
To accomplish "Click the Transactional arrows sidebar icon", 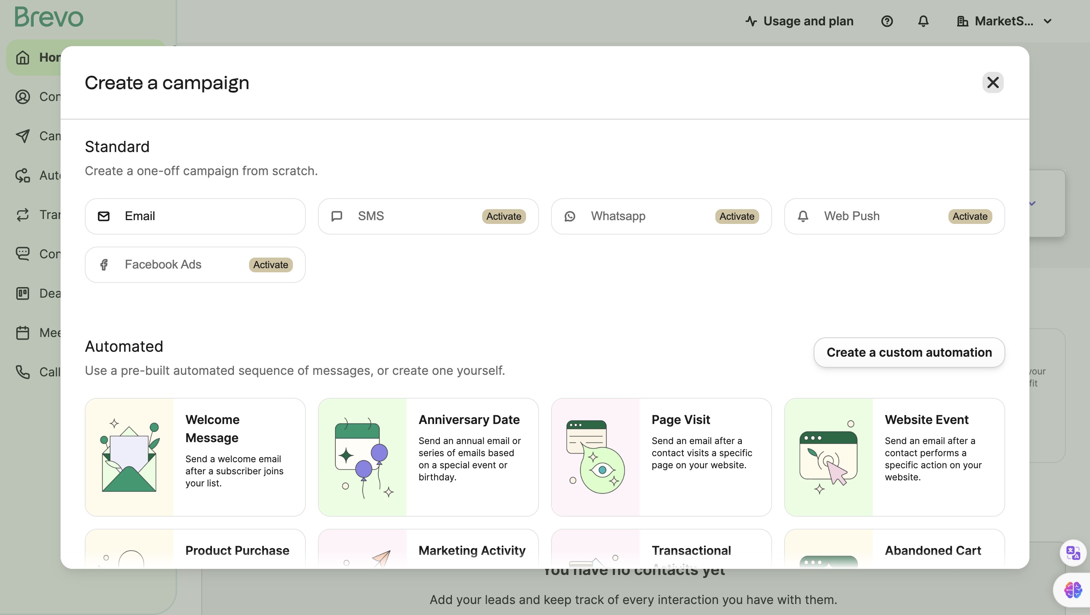I will [23, 215].
